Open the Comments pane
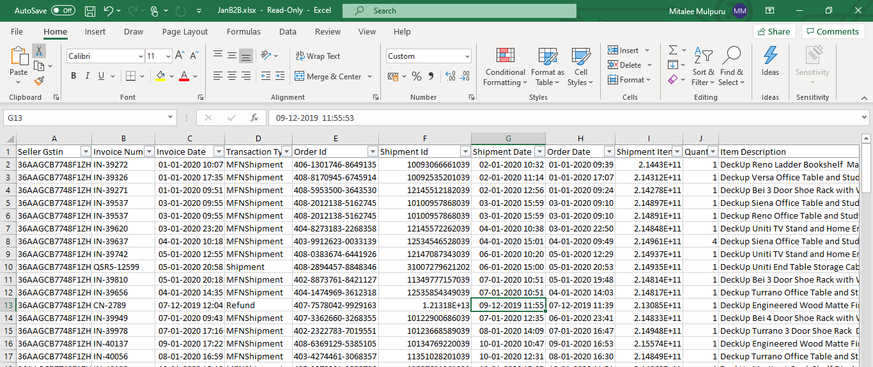 [x=833, y=31]
